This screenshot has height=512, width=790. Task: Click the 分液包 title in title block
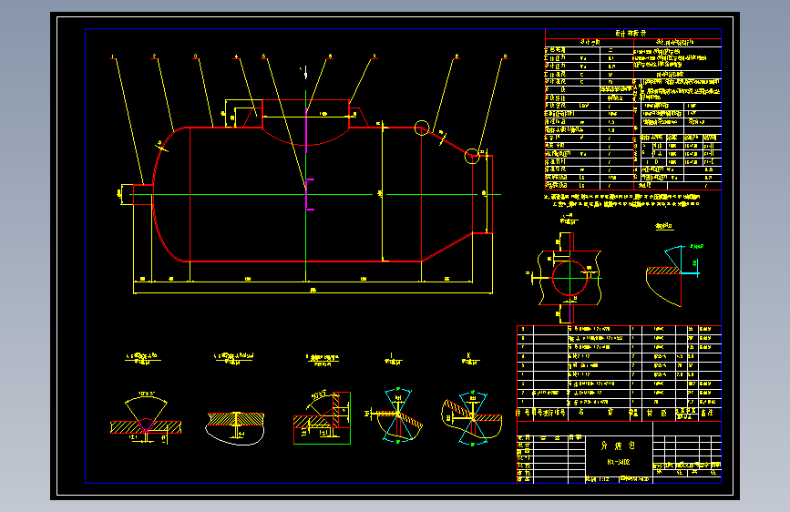pos(618,446)
